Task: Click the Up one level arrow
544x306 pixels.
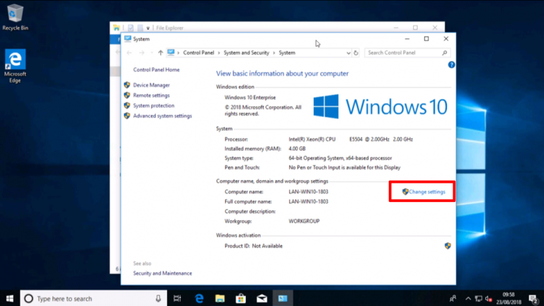Action: [x=160, y=52]
